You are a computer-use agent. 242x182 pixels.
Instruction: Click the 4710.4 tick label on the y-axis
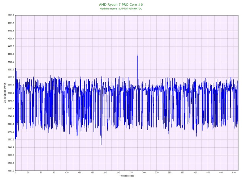tap(10, 31)
